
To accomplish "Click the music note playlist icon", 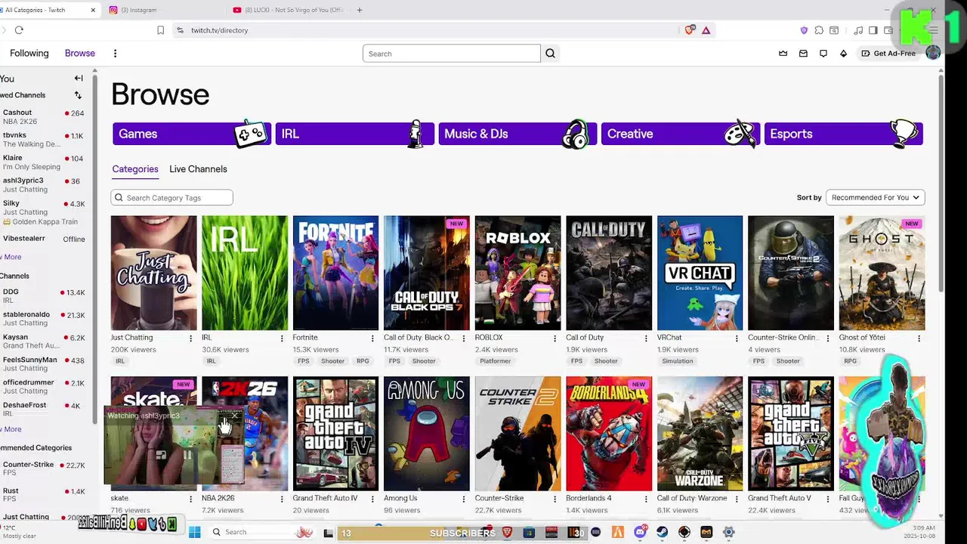I will pos(858,30).
